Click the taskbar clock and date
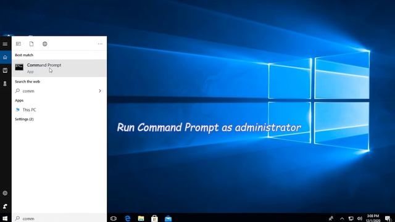Screen dimensions: 395x222 [x=373, y=218]
